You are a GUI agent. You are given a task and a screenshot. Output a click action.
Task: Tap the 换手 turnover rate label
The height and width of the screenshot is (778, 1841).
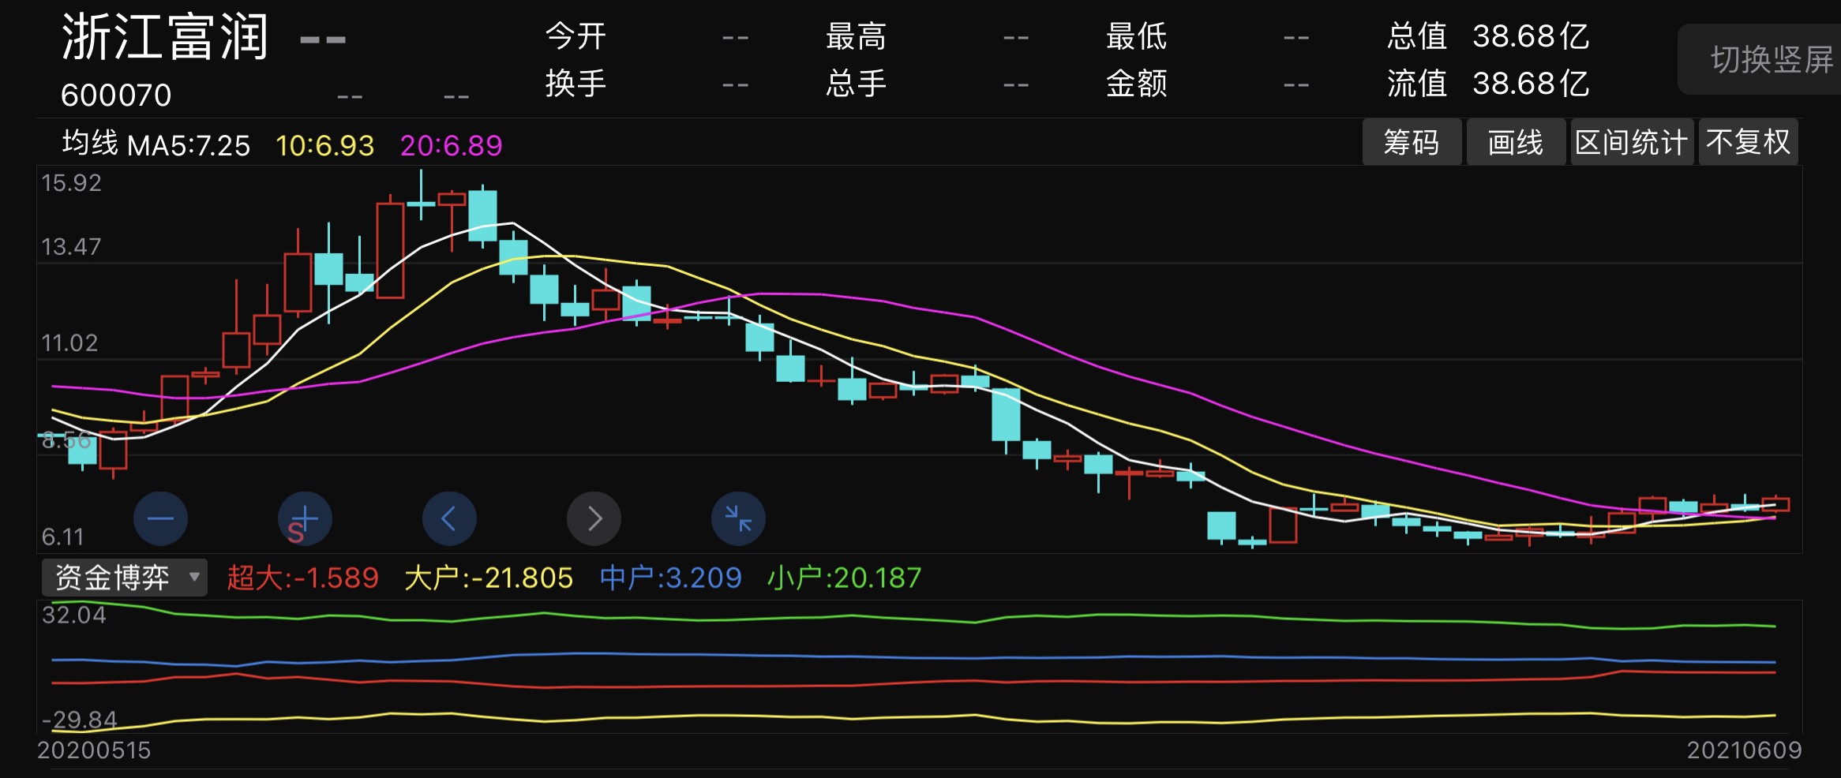tap(576, 84)
